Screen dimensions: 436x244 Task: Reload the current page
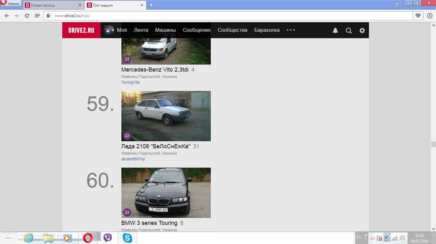coord(27,16)
